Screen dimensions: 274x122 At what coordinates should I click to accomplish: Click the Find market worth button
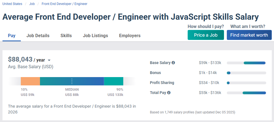(x=249, y=35)
